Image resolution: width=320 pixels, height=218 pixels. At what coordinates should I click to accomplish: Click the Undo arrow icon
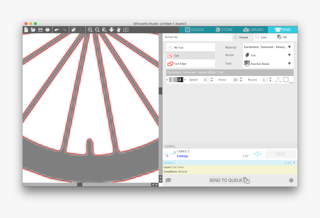coord(57,30)
